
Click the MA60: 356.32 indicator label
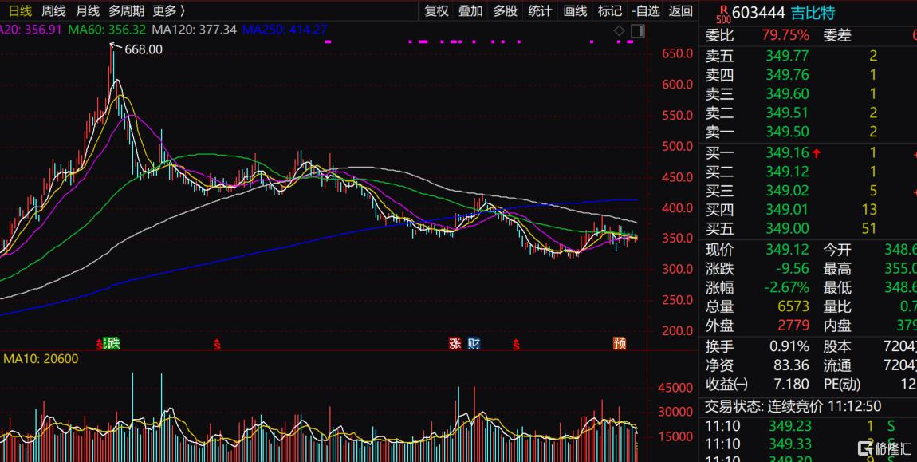click(106, 30)
